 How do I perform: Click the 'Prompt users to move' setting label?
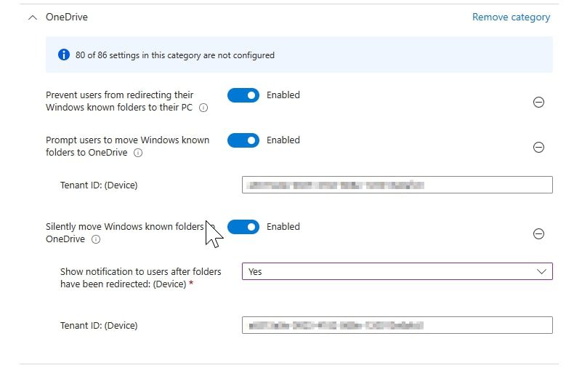coord(127,140)
